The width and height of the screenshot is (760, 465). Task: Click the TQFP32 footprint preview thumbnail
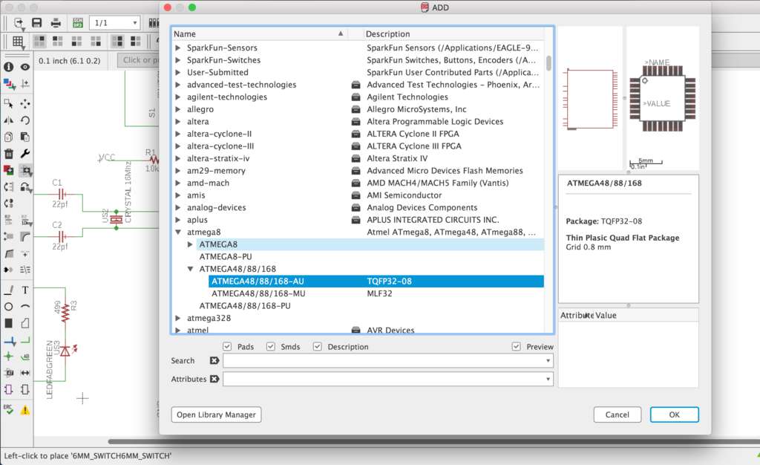pyautogui.click(x=662, y=97)
